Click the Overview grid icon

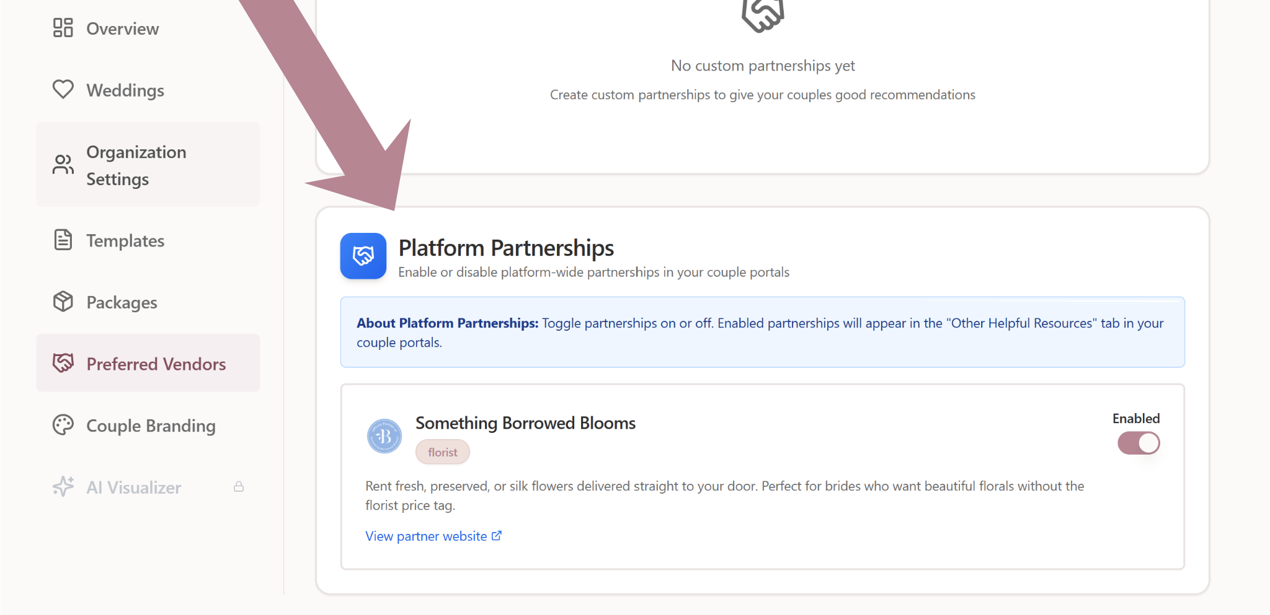(x=63, y=28)
